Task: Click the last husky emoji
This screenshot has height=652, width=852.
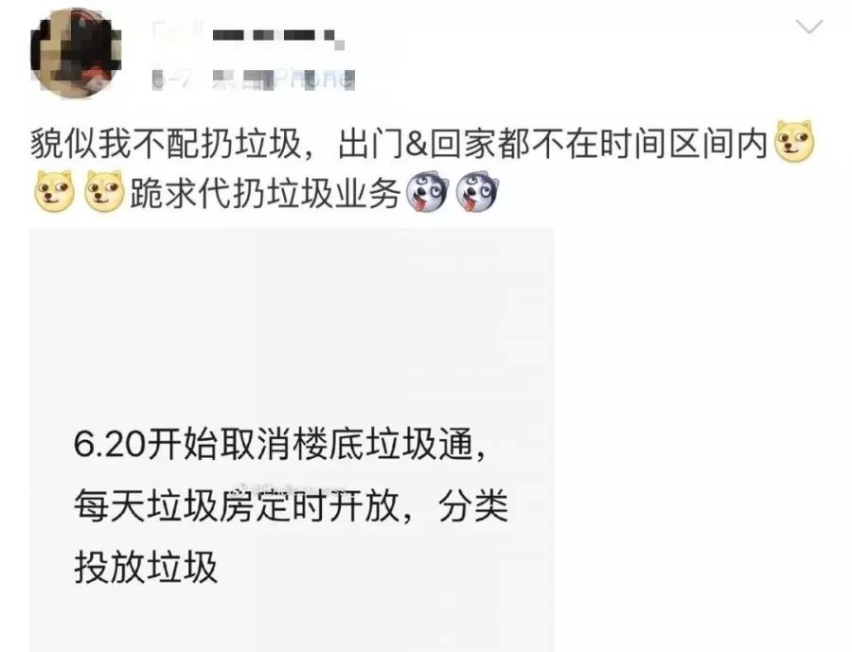Action: tap(477, 193)
